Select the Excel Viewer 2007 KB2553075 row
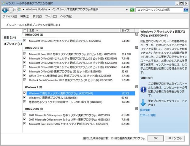 click(81, 124)
